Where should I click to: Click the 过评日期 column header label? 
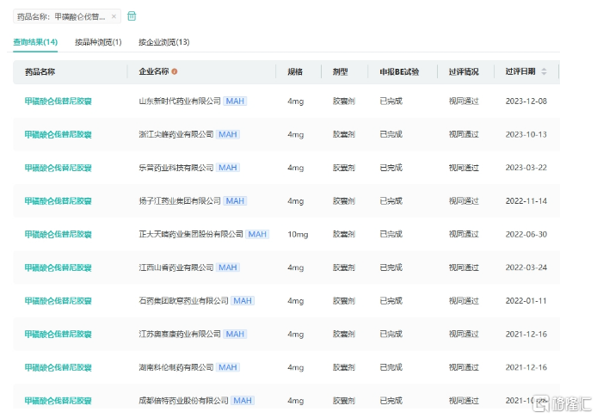pos(520,71)
